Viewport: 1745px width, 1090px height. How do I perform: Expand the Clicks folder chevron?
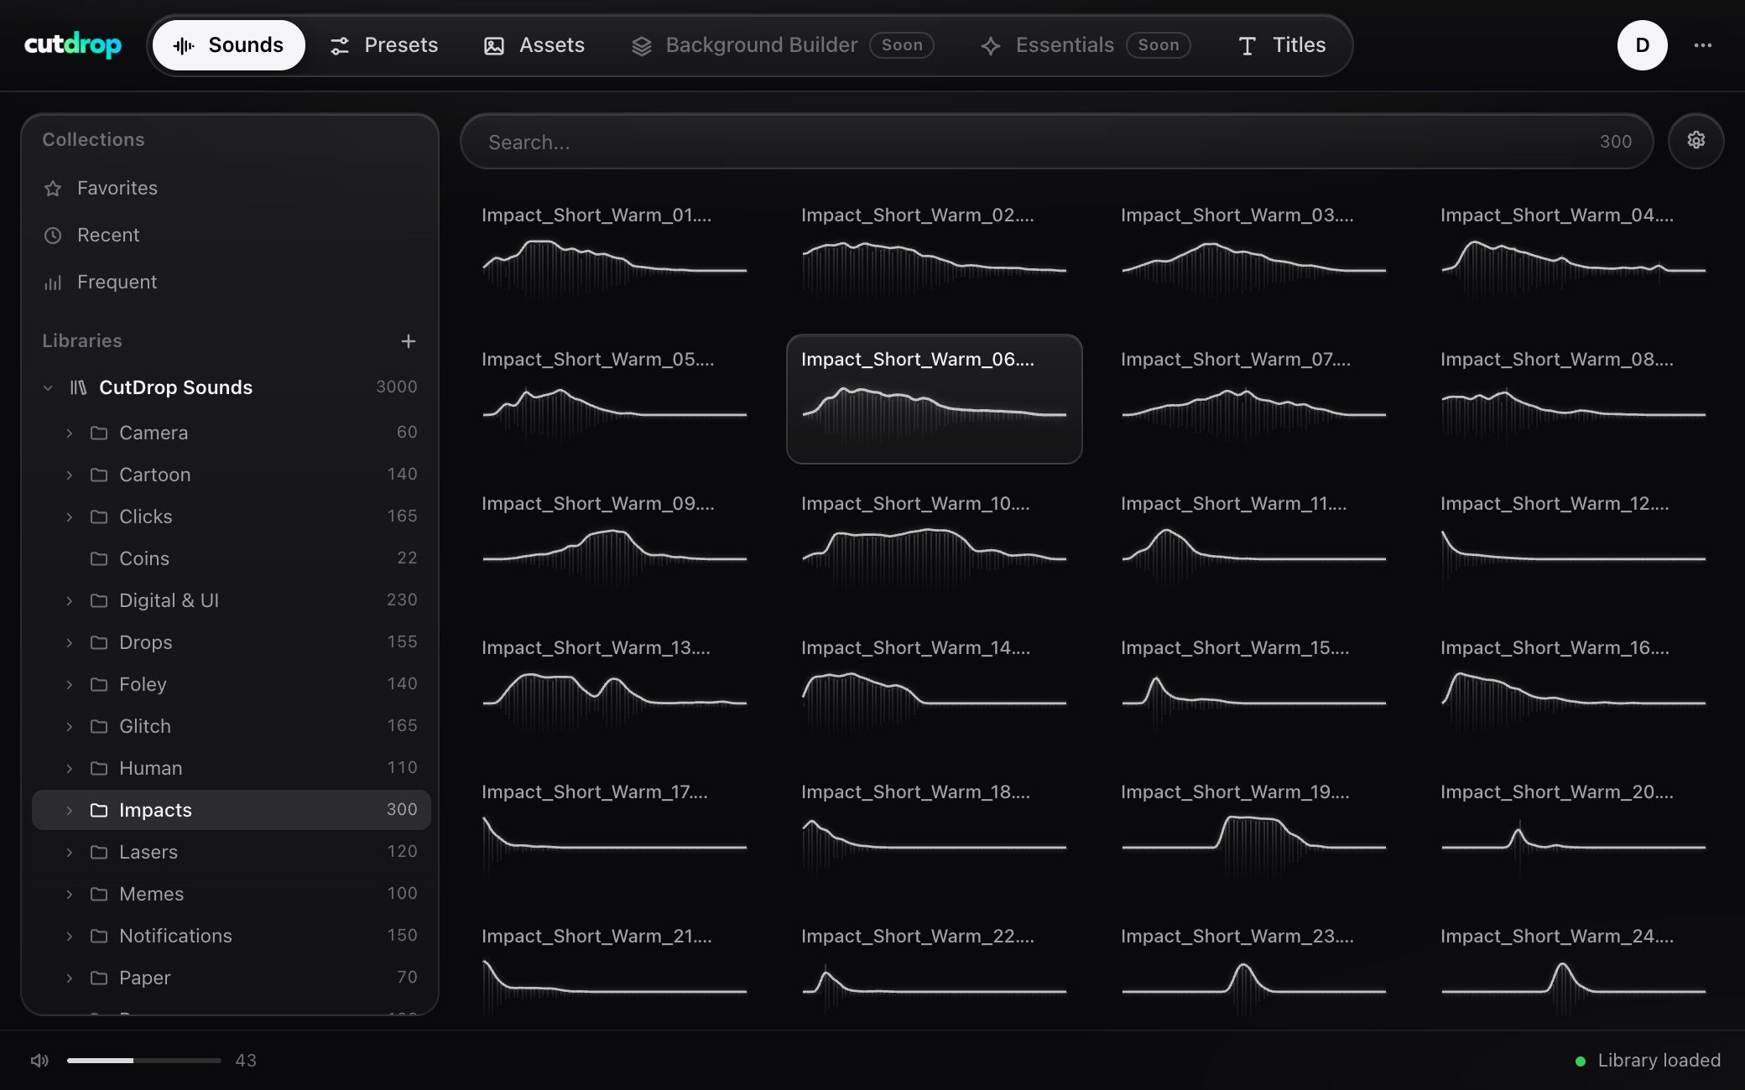(70, 516)
